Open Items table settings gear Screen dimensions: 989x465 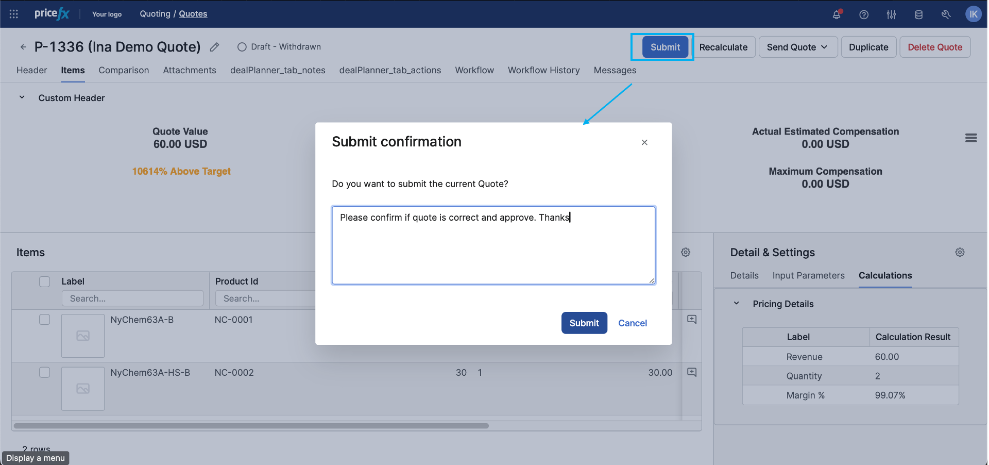[686, 252]
